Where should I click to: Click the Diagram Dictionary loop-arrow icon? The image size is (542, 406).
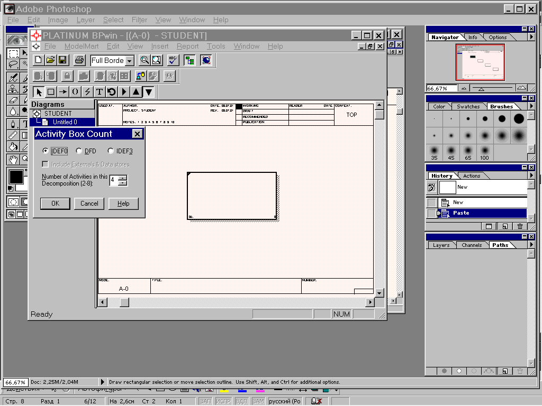pyautogui.click(x=112, y=92)
